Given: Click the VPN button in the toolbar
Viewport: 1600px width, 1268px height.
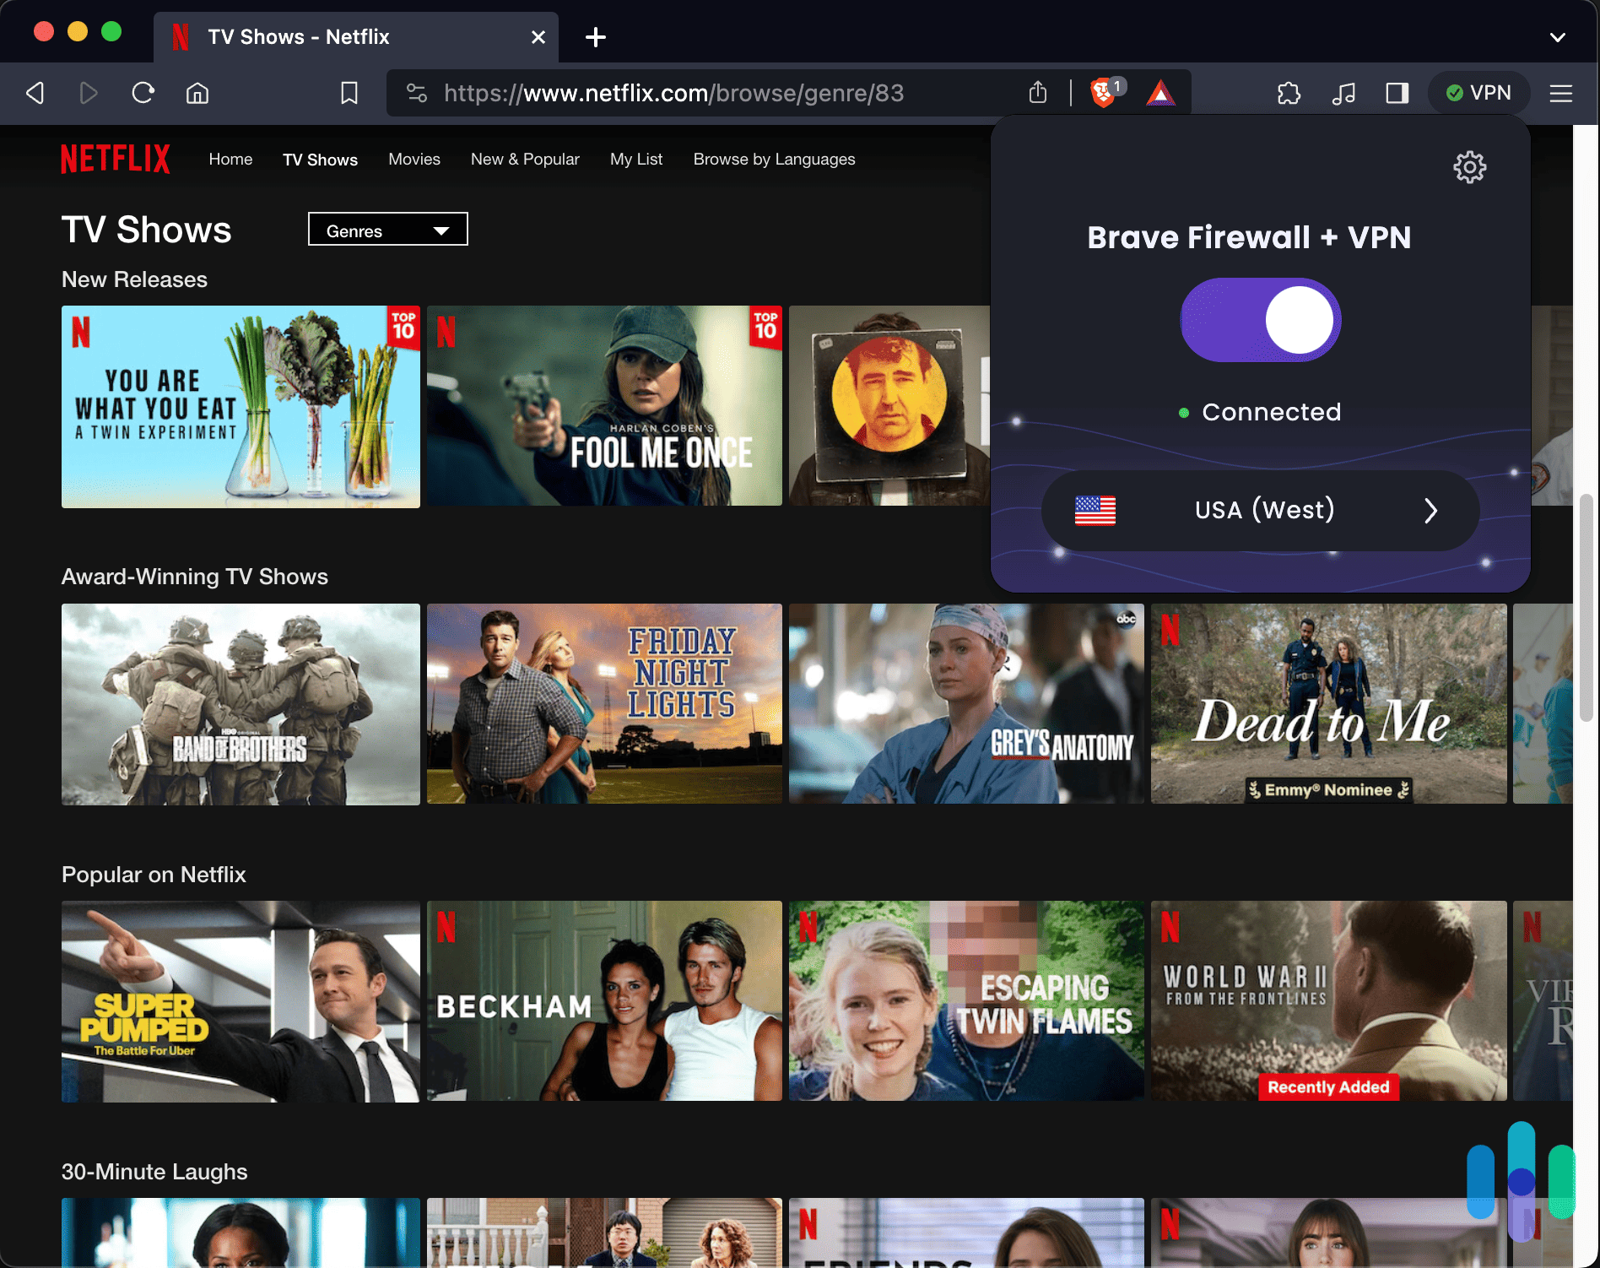Looking at the screenshot, I should 1478,93.
